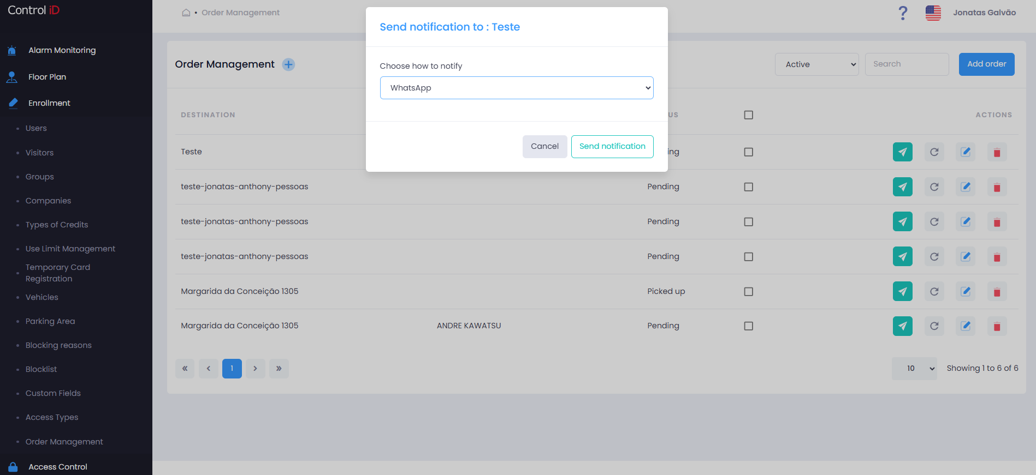
Task: Open Temporary Card Registration in sidebar
Action: (x=58, y=273)
